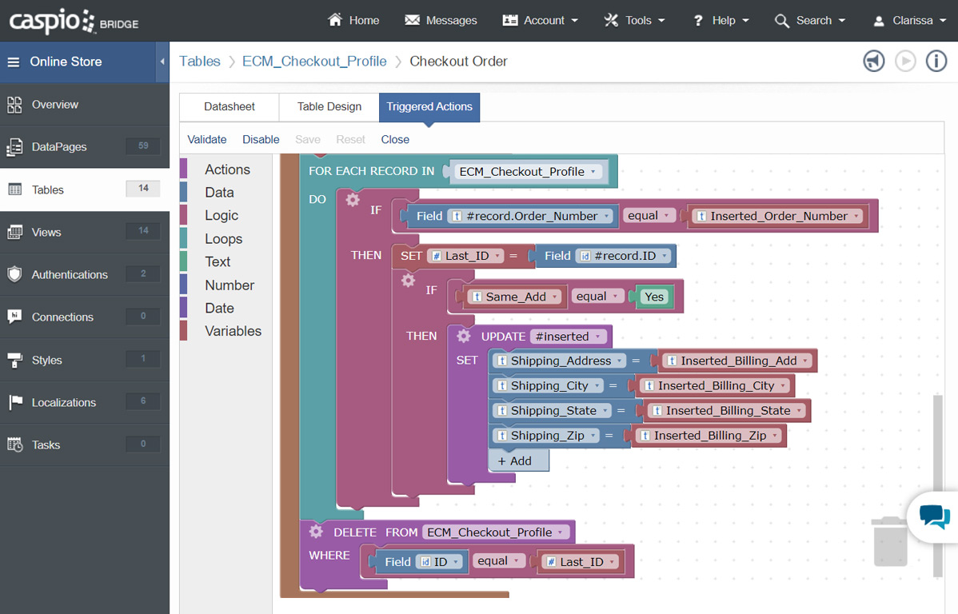Switch to the Table Design tab
This screenshot has height=614, width=958.
(x=329, y=107)
